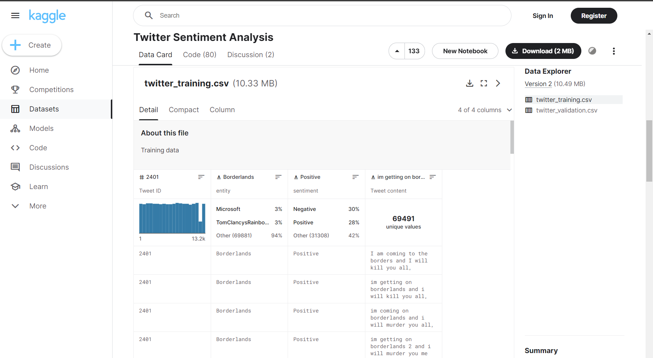Switch to the Data Card tab
The height and width of the screenshot is (358, 653).
[155, 55]
